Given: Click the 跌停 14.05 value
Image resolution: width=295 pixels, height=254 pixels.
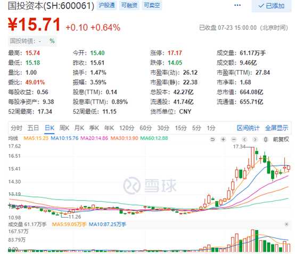Looking at the screenshot, I should click(175, 62).
